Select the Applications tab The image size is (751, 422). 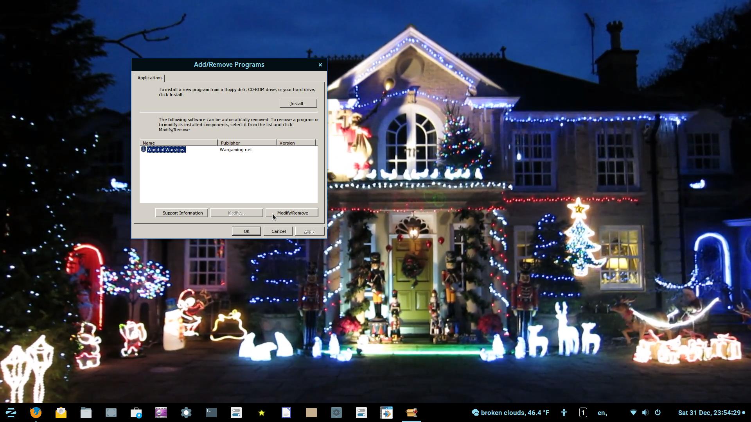(150, 78)
